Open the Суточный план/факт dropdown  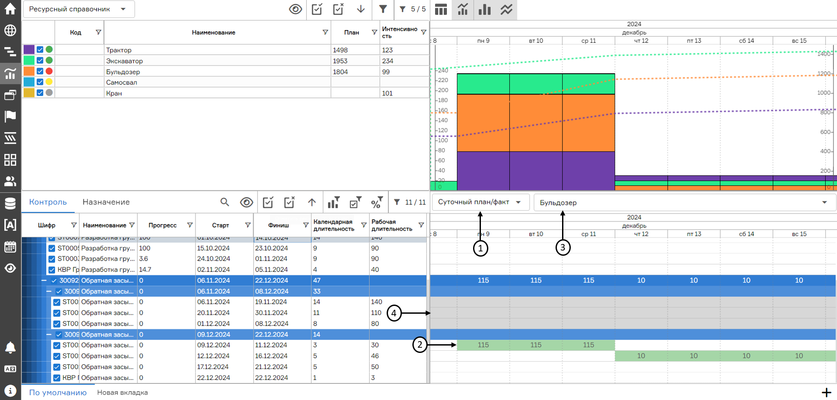(x=480, y=202)
